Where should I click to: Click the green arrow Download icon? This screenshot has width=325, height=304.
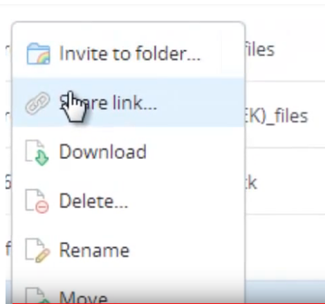[37, 153]
